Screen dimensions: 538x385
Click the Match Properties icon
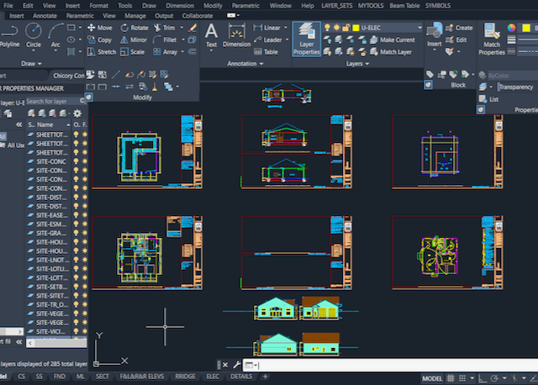(492, 39)
